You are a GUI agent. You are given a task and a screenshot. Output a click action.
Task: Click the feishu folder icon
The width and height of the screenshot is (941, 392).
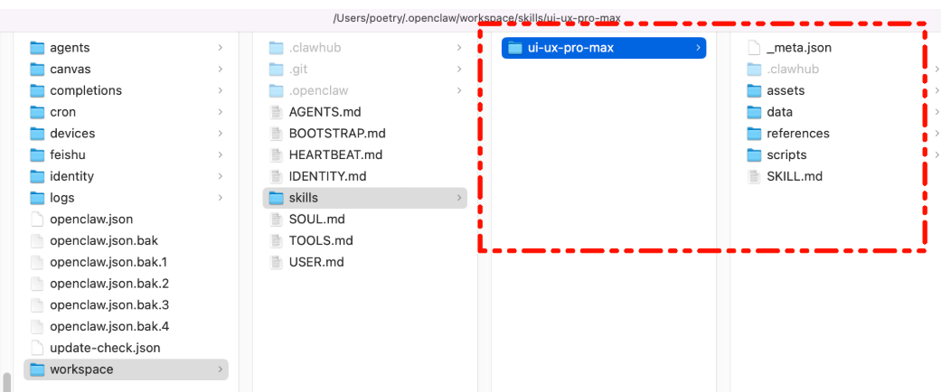(37, 155)
